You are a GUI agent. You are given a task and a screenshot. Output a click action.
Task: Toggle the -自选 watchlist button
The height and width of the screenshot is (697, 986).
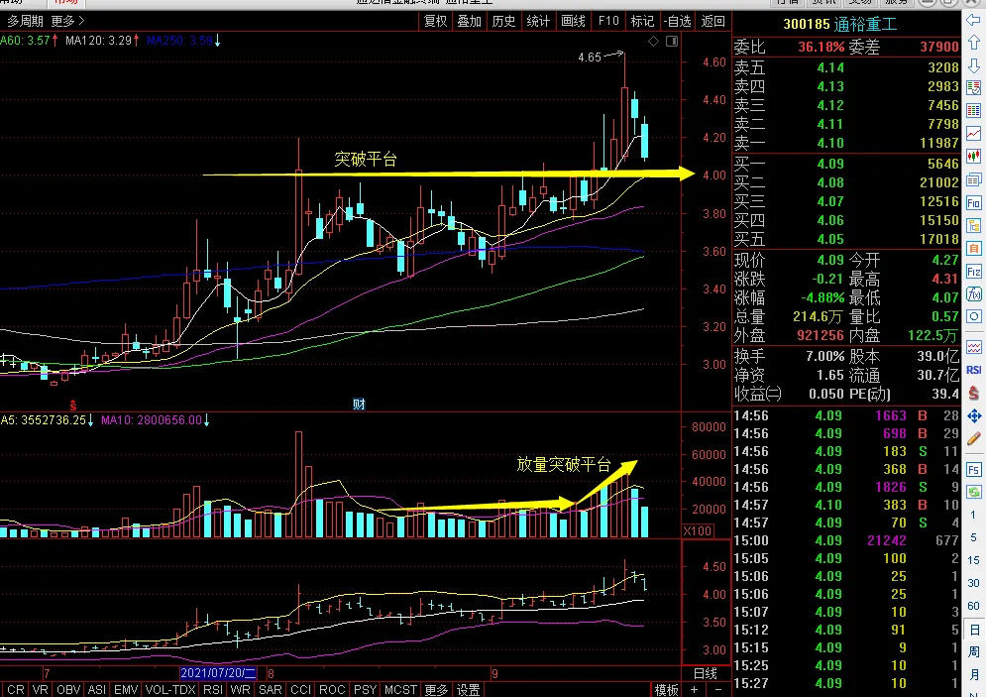[x=677, y=22]
